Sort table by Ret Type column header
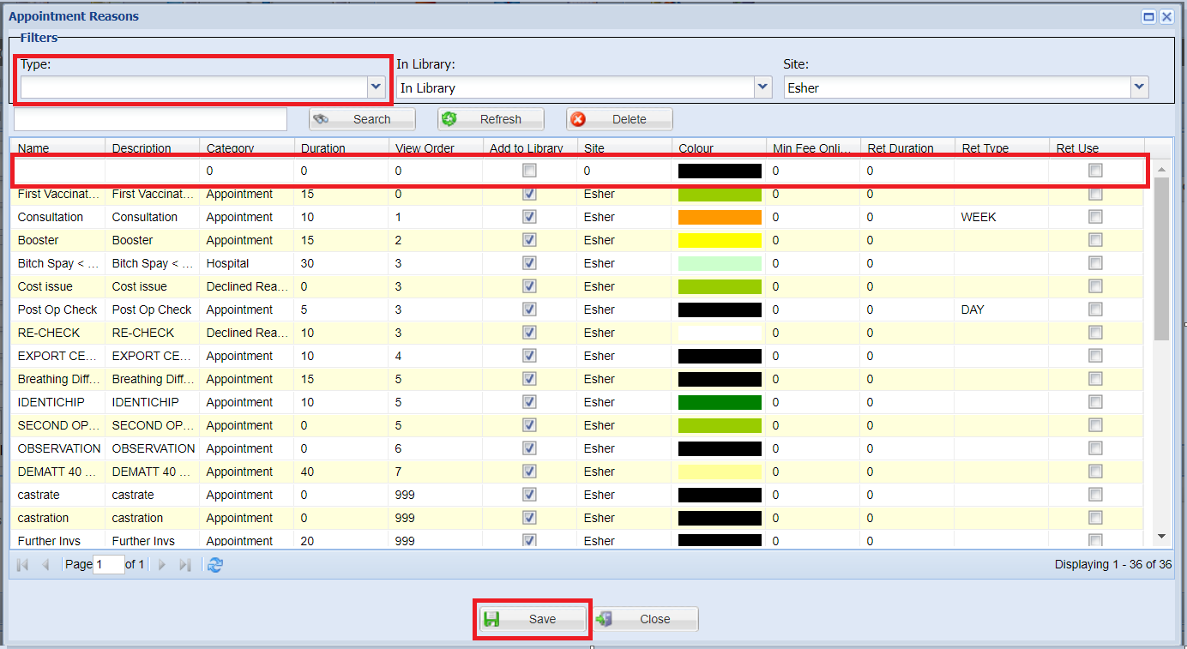This screenshot has height=649, width=1187. coord(1002,148)
